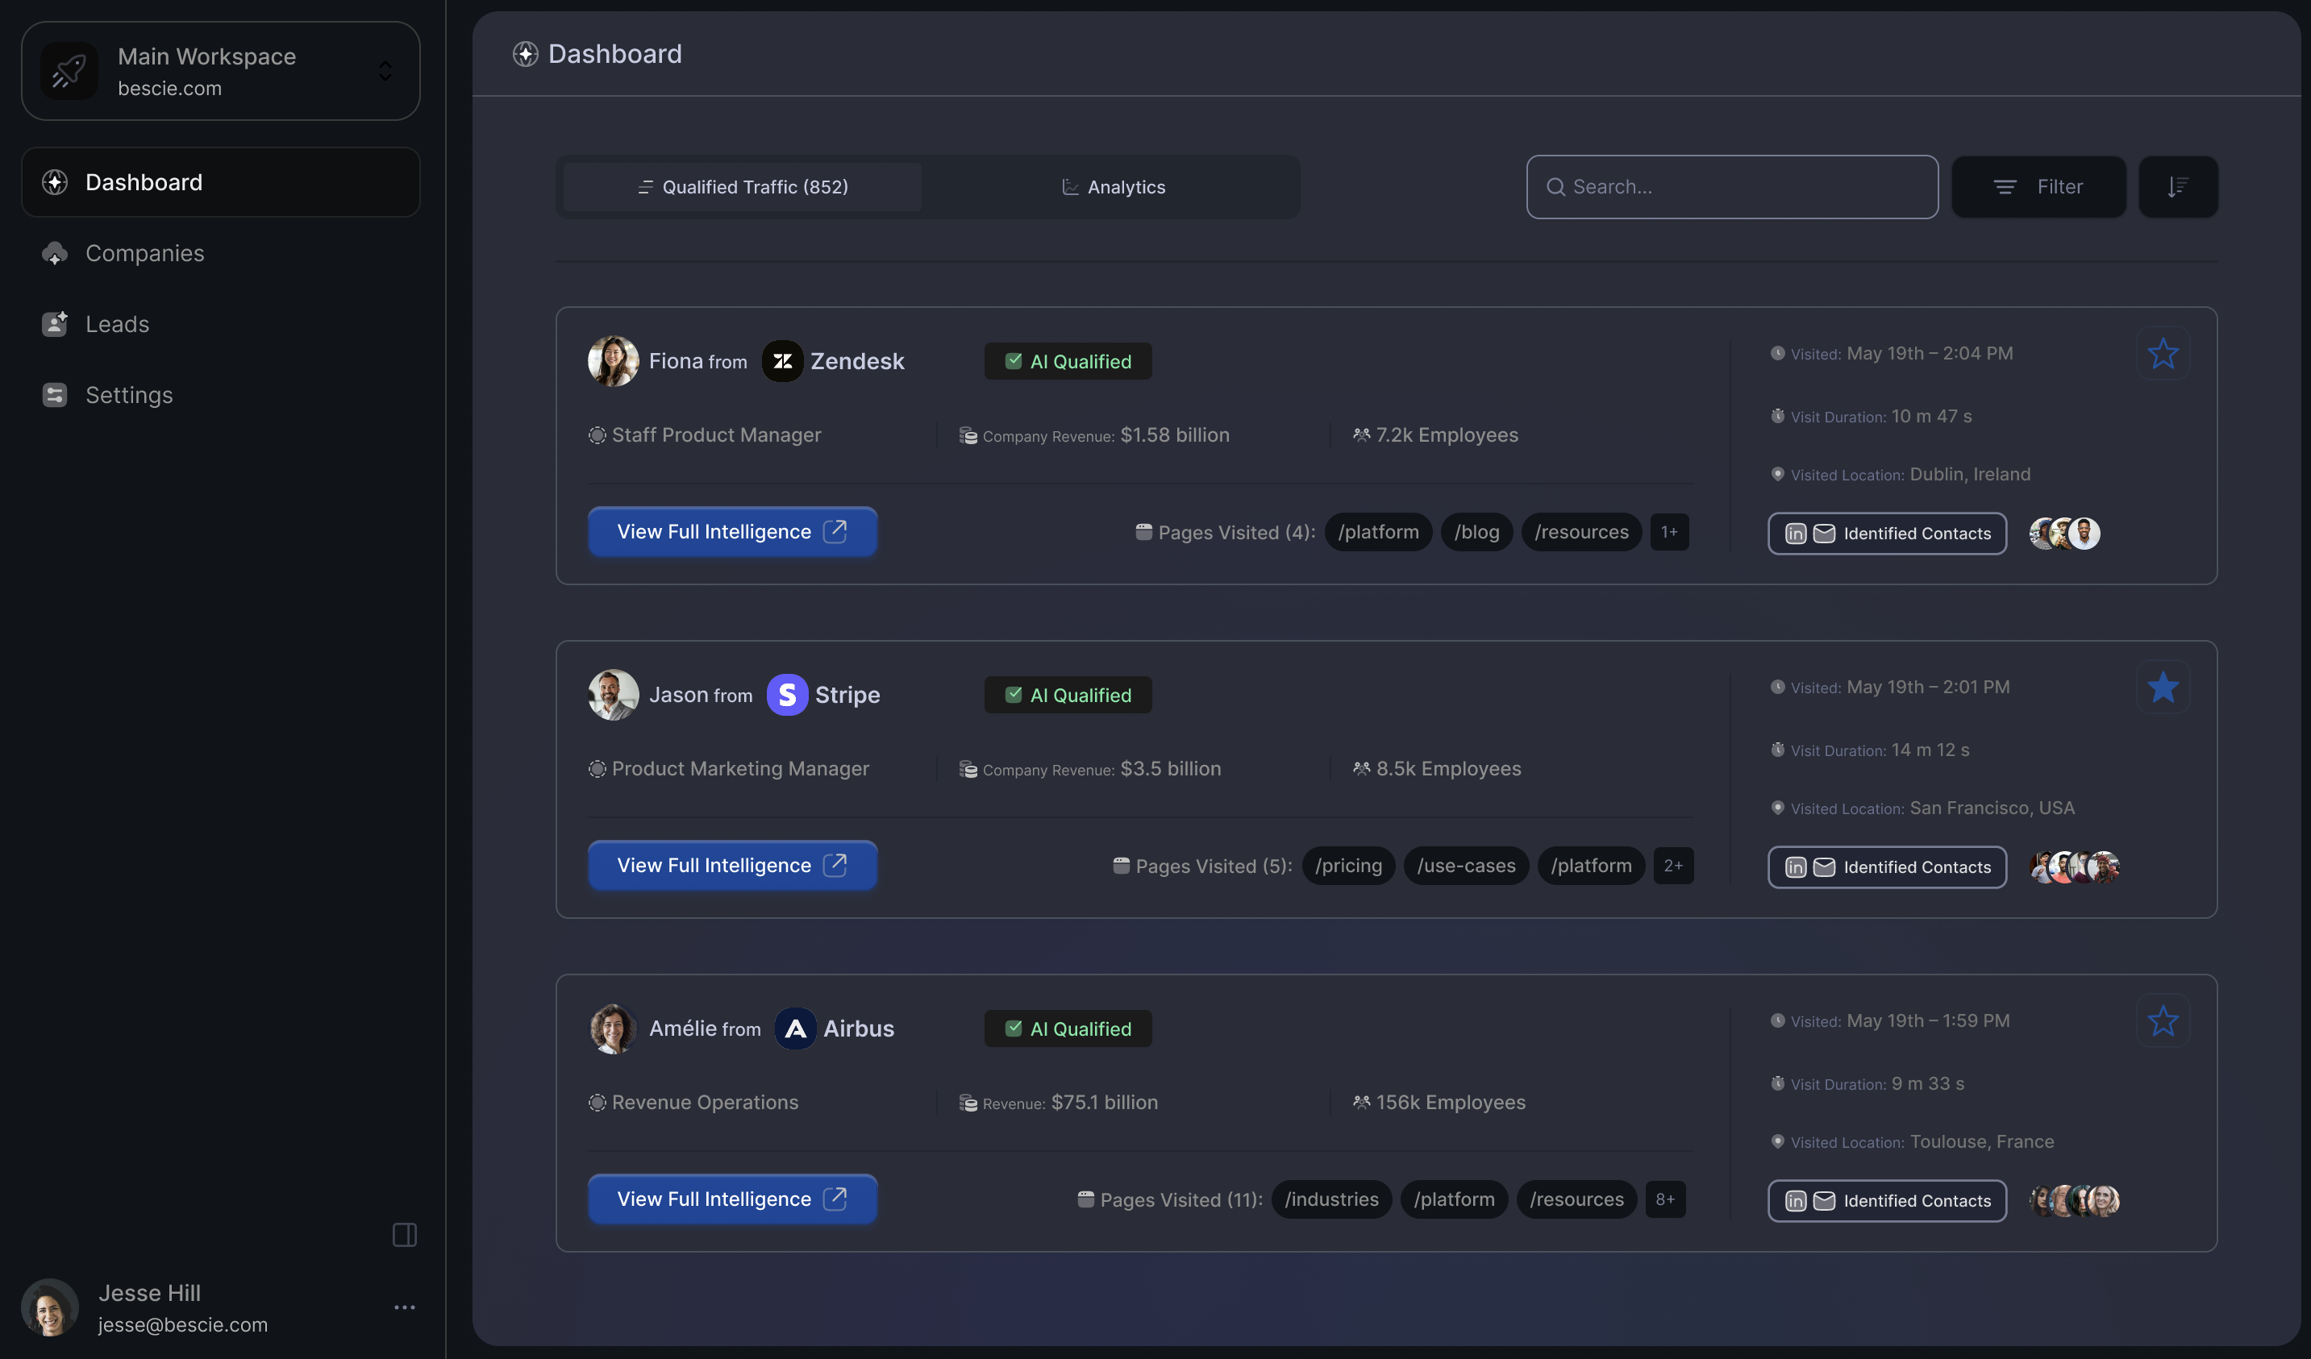Open Leads section in sidebar

click(x=116, y=324)
